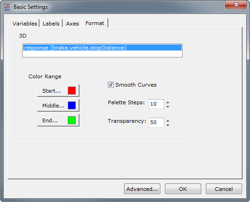Image resolution: width=250 pixels, height=202 pixels.
Task: Click the blue Middle color swatch
Action: click(x=72, y=105)
